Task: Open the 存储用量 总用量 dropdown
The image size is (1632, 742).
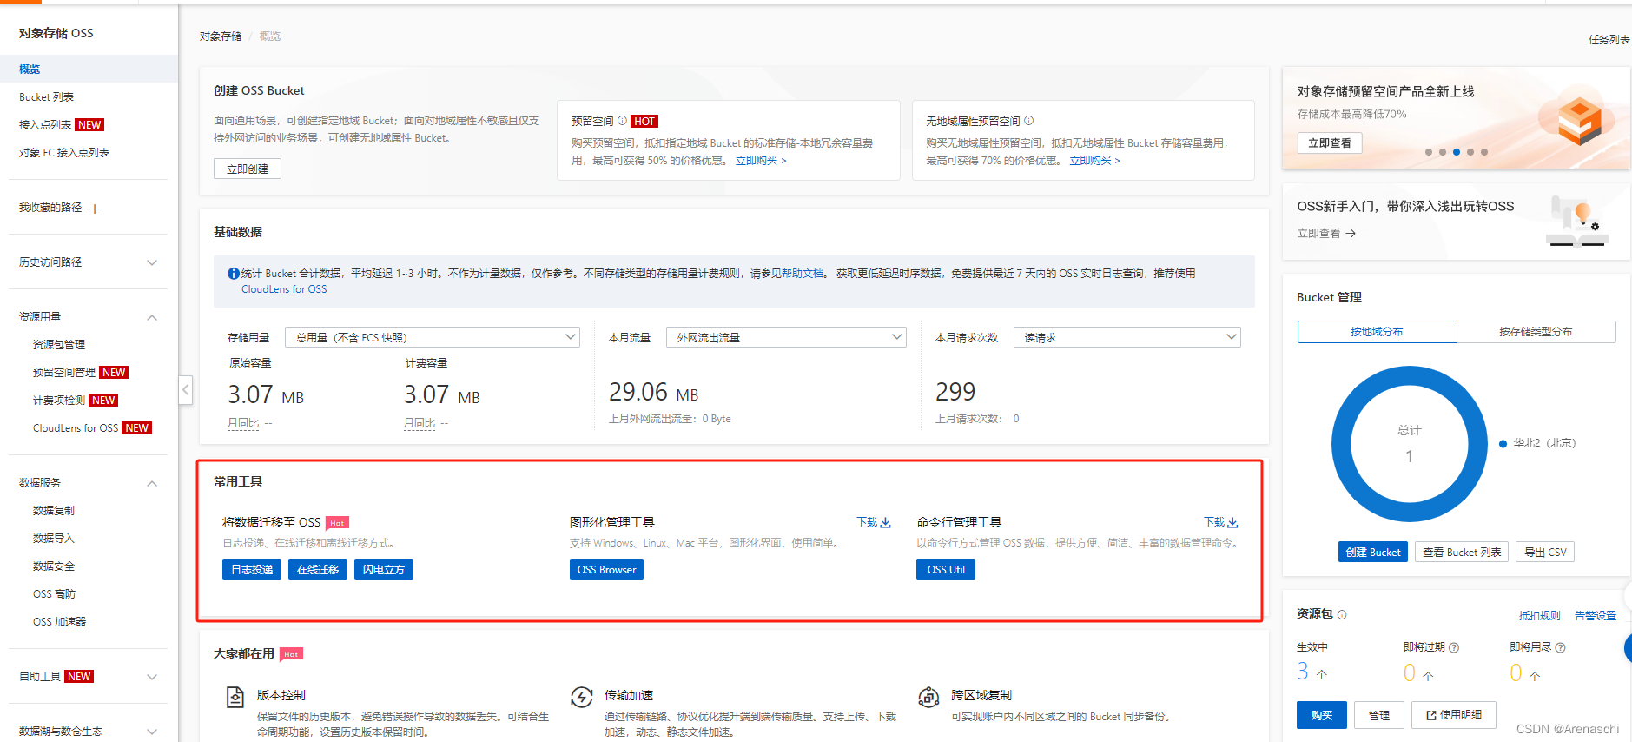Action: click(x=433, y=337)
